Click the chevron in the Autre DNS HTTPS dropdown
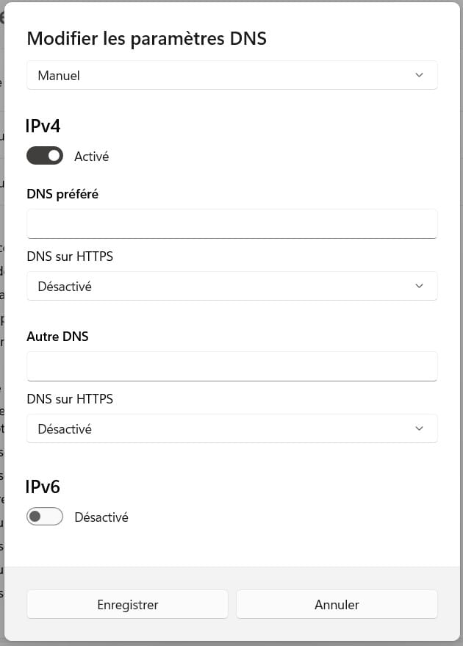The image size is (463, 646). pyautogui.click(x=419, y=428)
